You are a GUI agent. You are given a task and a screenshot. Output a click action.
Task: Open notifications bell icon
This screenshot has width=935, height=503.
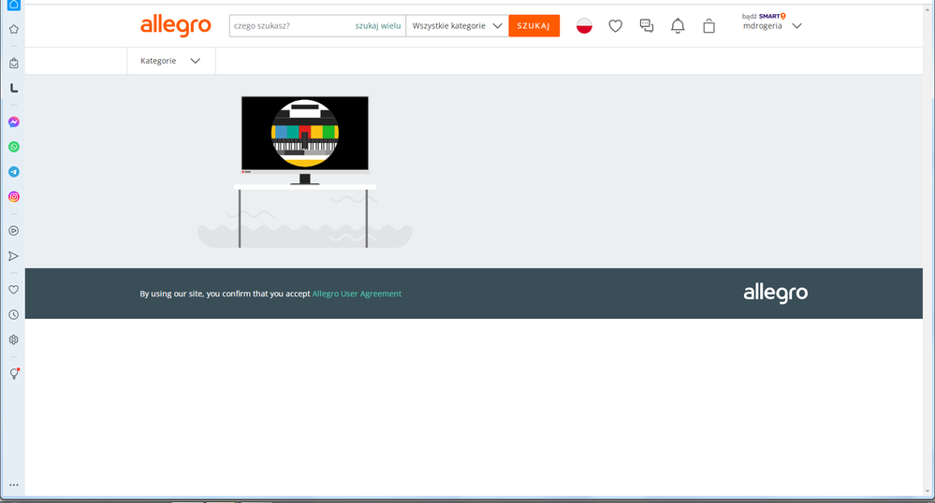[x=678, y=25]
